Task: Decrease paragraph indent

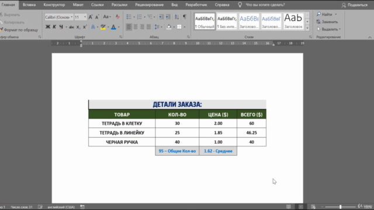Action: [x=161, y=17]
